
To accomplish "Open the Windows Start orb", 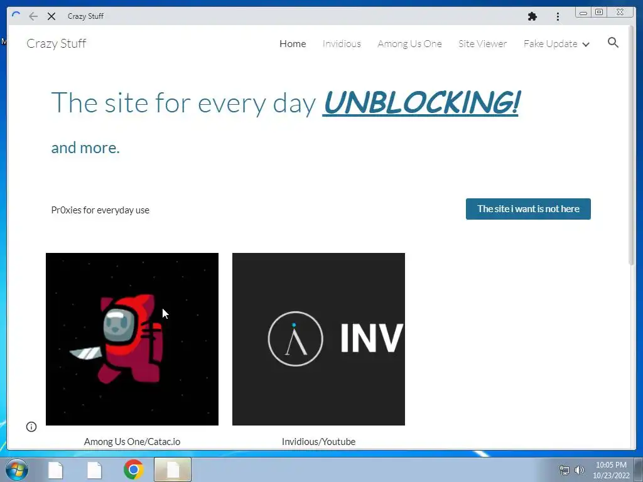I will (17, 469).
